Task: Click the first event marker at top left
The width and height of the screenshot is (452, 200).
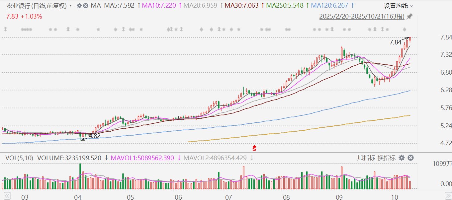Action: 5,30
